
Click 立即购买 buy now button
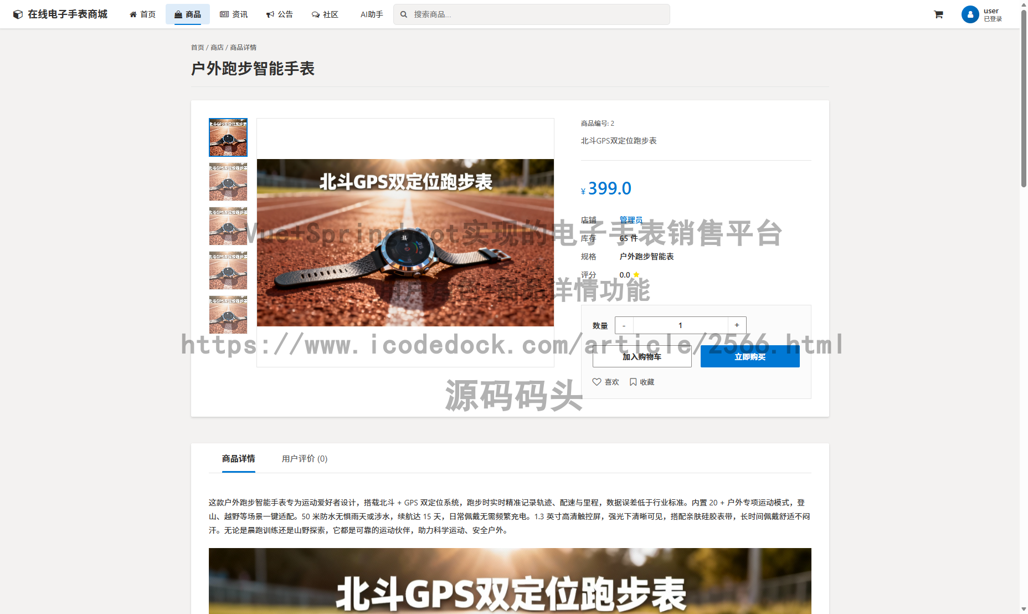(749, 356)
